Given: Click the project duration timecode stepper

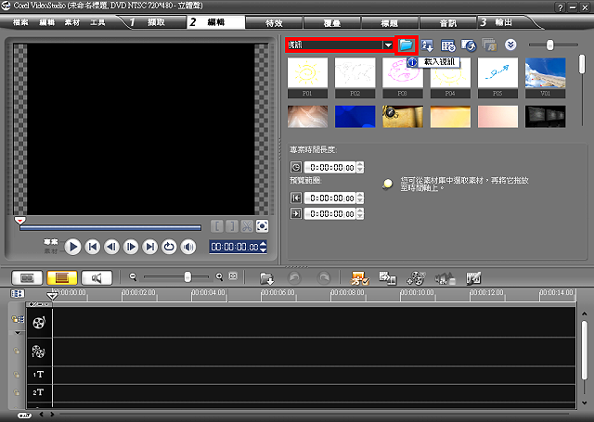Looking at the screenshot, I should click(360, 167).
